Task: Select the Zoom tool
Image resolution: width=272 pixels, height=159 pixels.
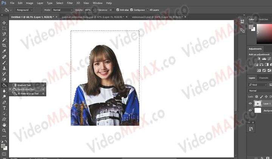Action: tap(4, 131)
